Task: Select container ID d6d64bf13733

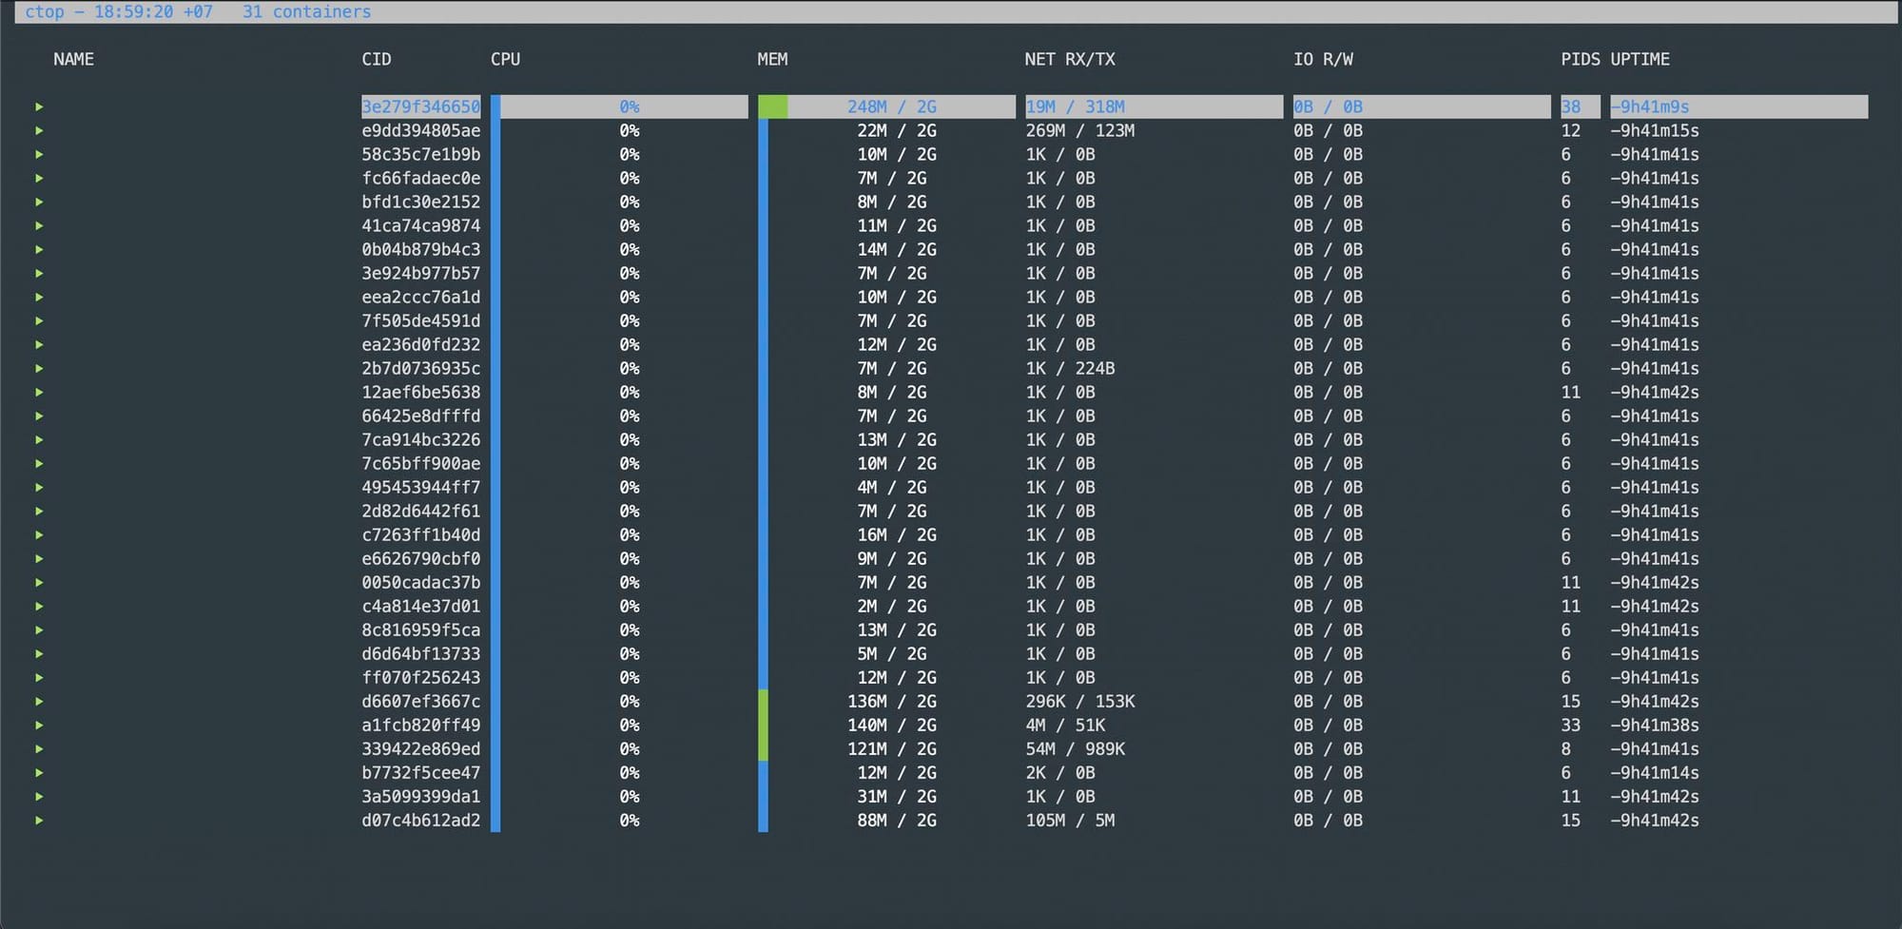Action: (x=421, y=653)
